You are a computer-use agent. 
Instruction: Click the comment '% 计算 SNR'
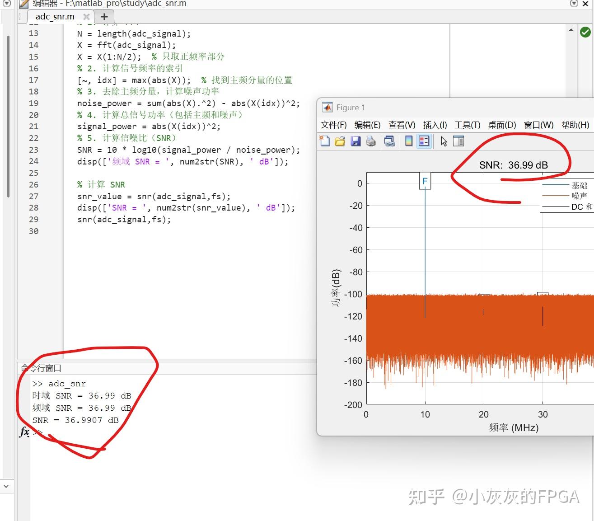pyautogui.click(x=101, y=184)
